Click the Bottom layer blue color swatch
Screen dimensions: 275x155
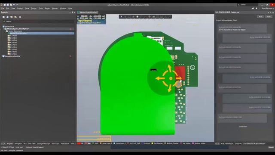pos(142,143)
